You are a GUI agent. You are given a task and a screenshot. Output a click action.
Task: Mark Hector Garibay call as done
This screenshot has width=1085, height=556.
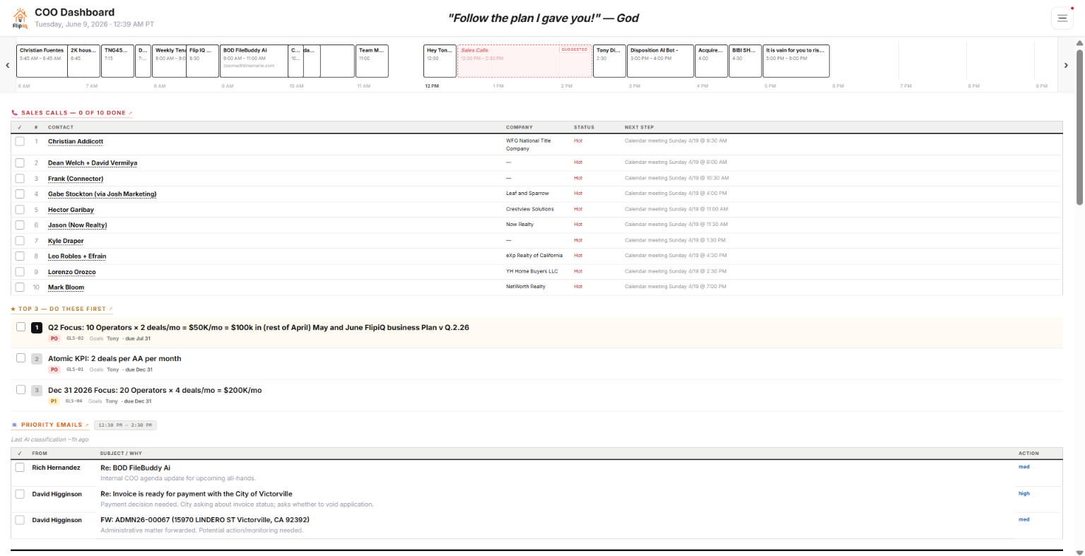[x=20, y=209]
